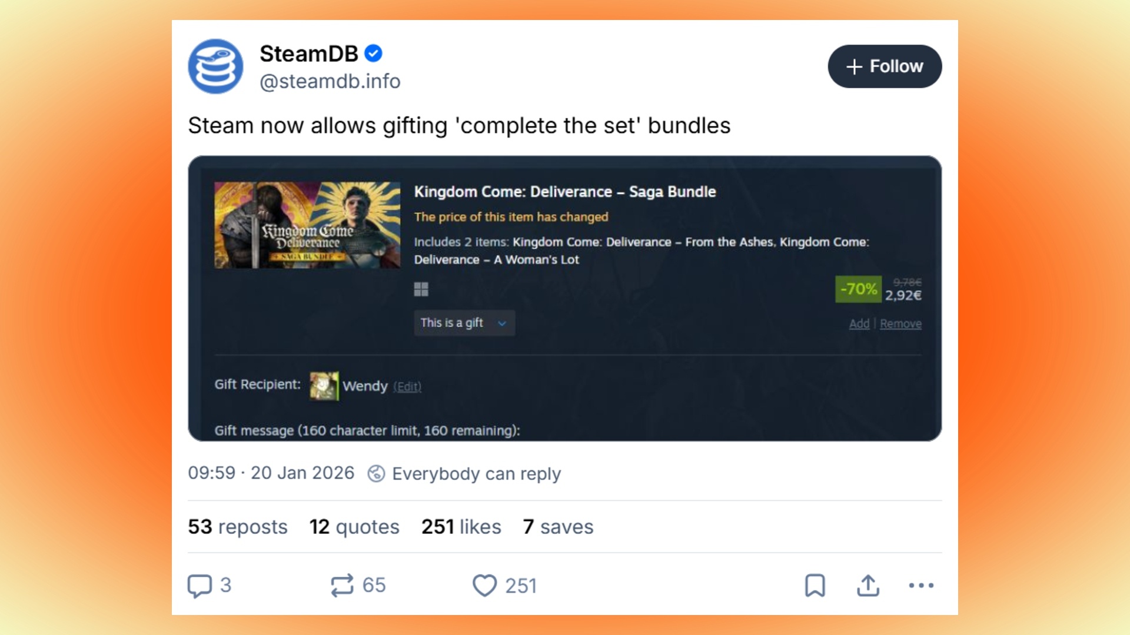Viewport: 1130px width, 635px height.
Task: Follow the SteamDB account
Action: pos(885,66)
